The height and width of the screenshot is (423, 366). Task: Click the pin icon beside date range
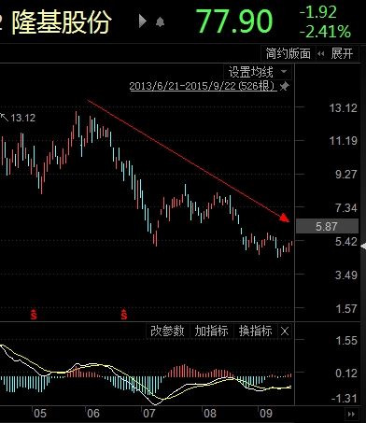[x=284, y=86]
